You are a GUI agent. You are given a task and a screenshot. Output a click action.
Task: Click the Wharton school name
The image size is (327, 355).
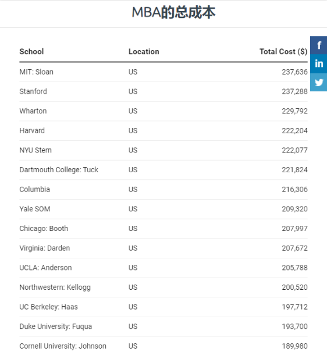click(33, 111)
